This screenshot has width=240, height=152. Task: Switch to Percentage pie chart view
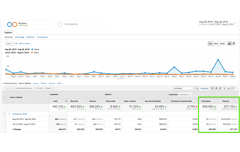coord(216,88)
